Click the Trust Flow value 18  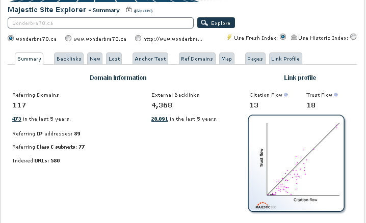311,105
